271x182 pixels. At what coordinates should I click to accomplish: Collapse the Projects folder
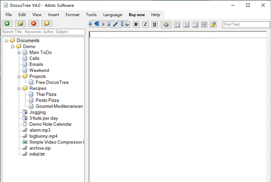[x=19, y=76]
